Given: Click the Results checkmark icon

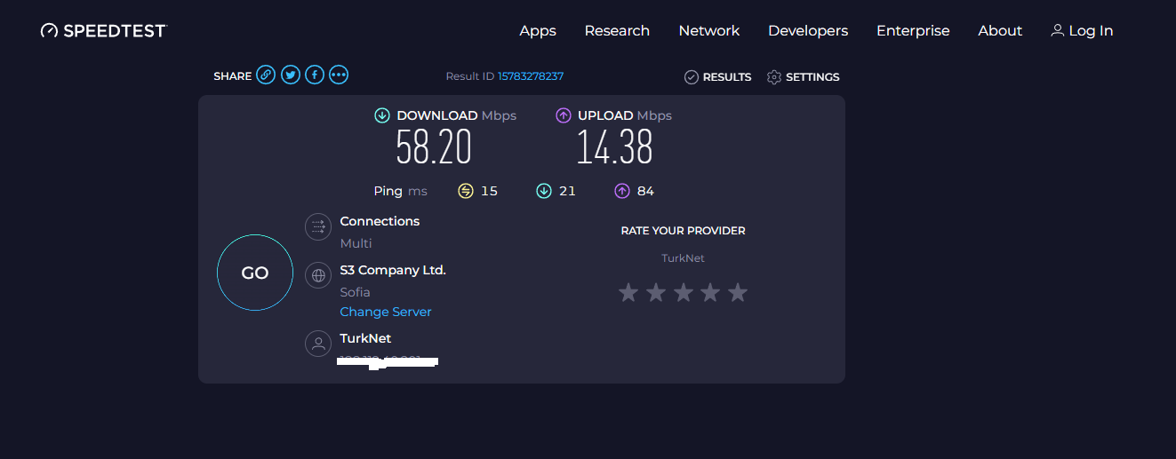Looking at the screenshot, I should 691,77.
